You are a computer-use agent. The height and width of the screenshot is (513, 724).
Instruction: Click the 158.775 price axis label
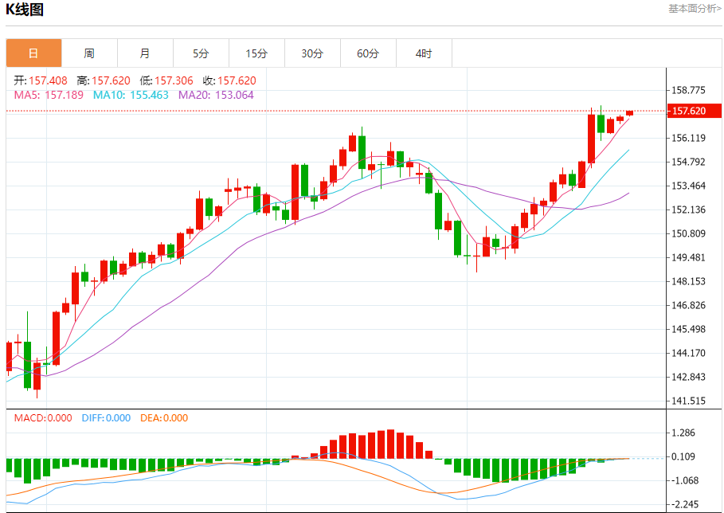coord(690,90)
